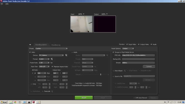The image size is (185, 104).
Task: Click the Output video preview thumbnail
Action: point(105,24)
